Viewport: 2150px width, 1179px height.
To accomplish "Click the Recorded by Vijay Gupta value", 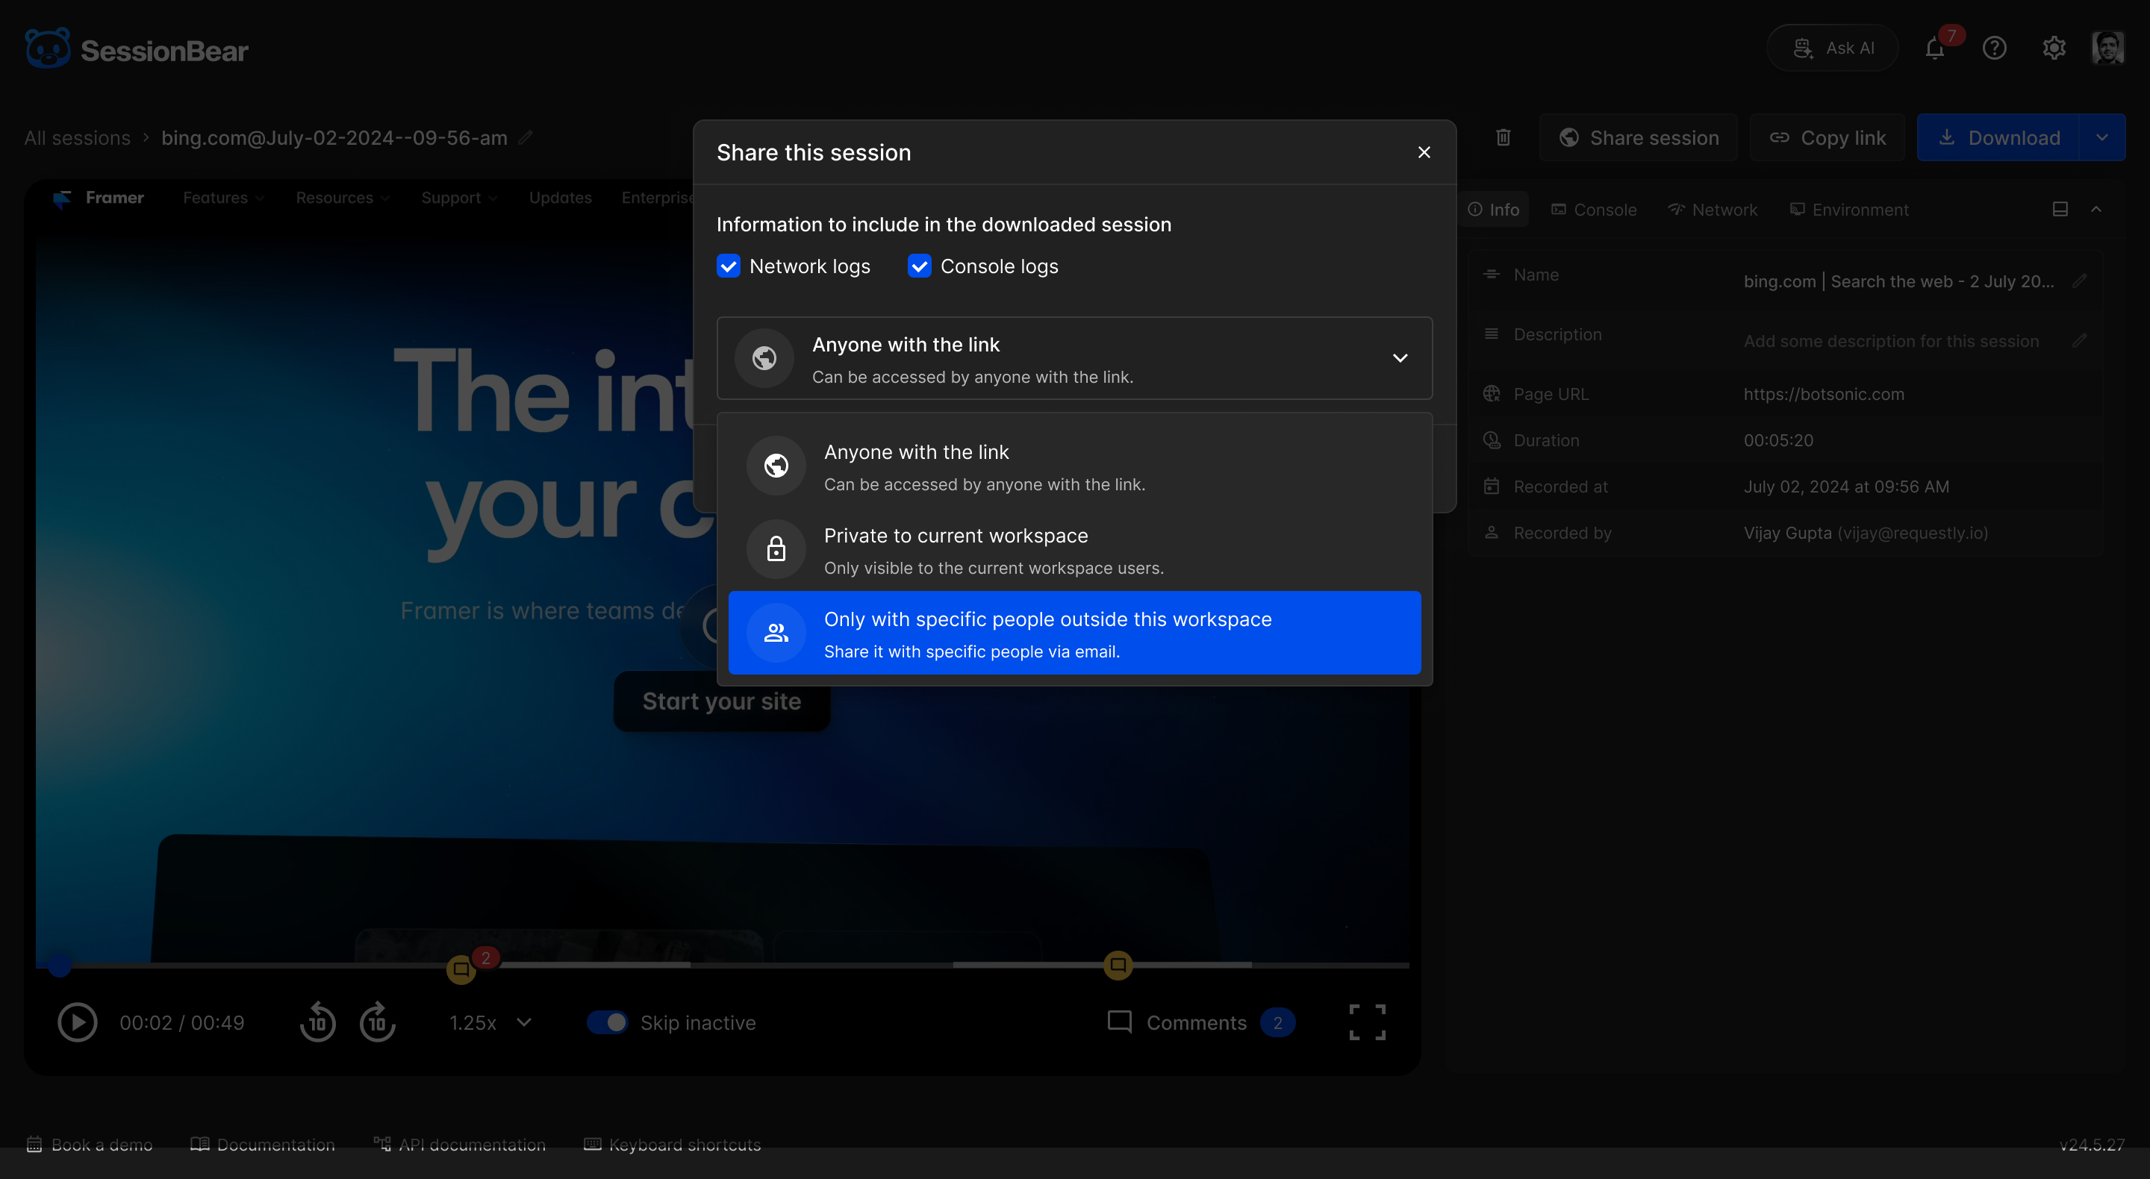I will pos(1866,532).
